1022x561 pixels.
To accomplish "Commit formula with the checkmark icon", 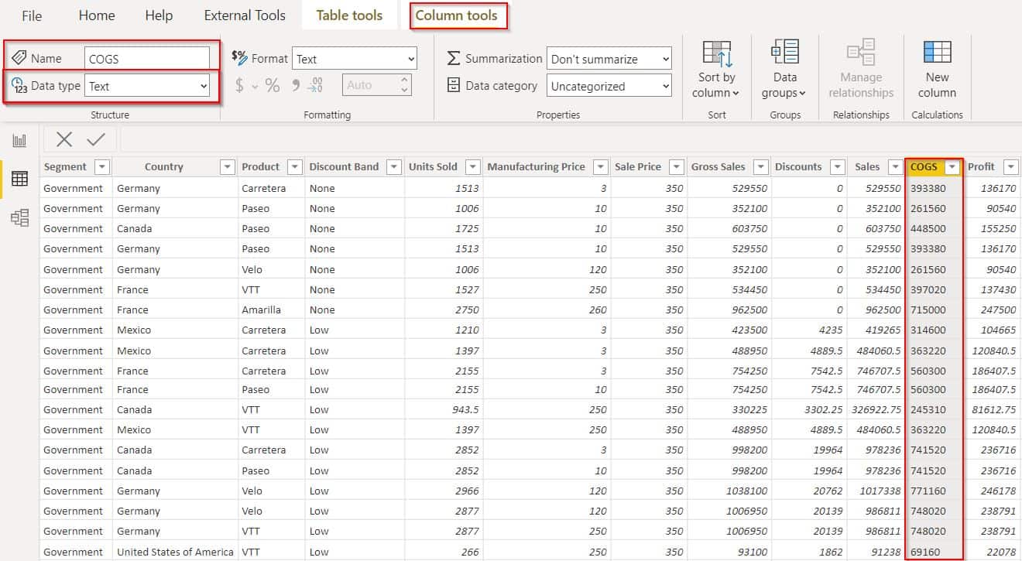I will click(x=96, y=139).
